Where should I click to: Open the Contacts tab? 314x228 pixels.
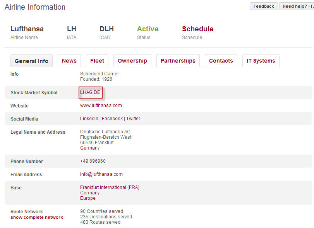221,61
